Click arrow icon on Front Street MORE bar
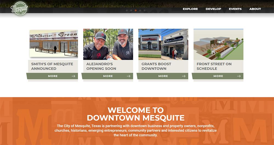 point(239,76)
